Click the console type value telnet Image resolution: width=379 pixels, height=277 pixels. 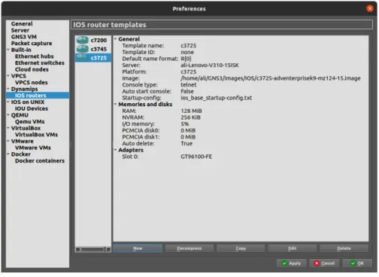(189, 85)
